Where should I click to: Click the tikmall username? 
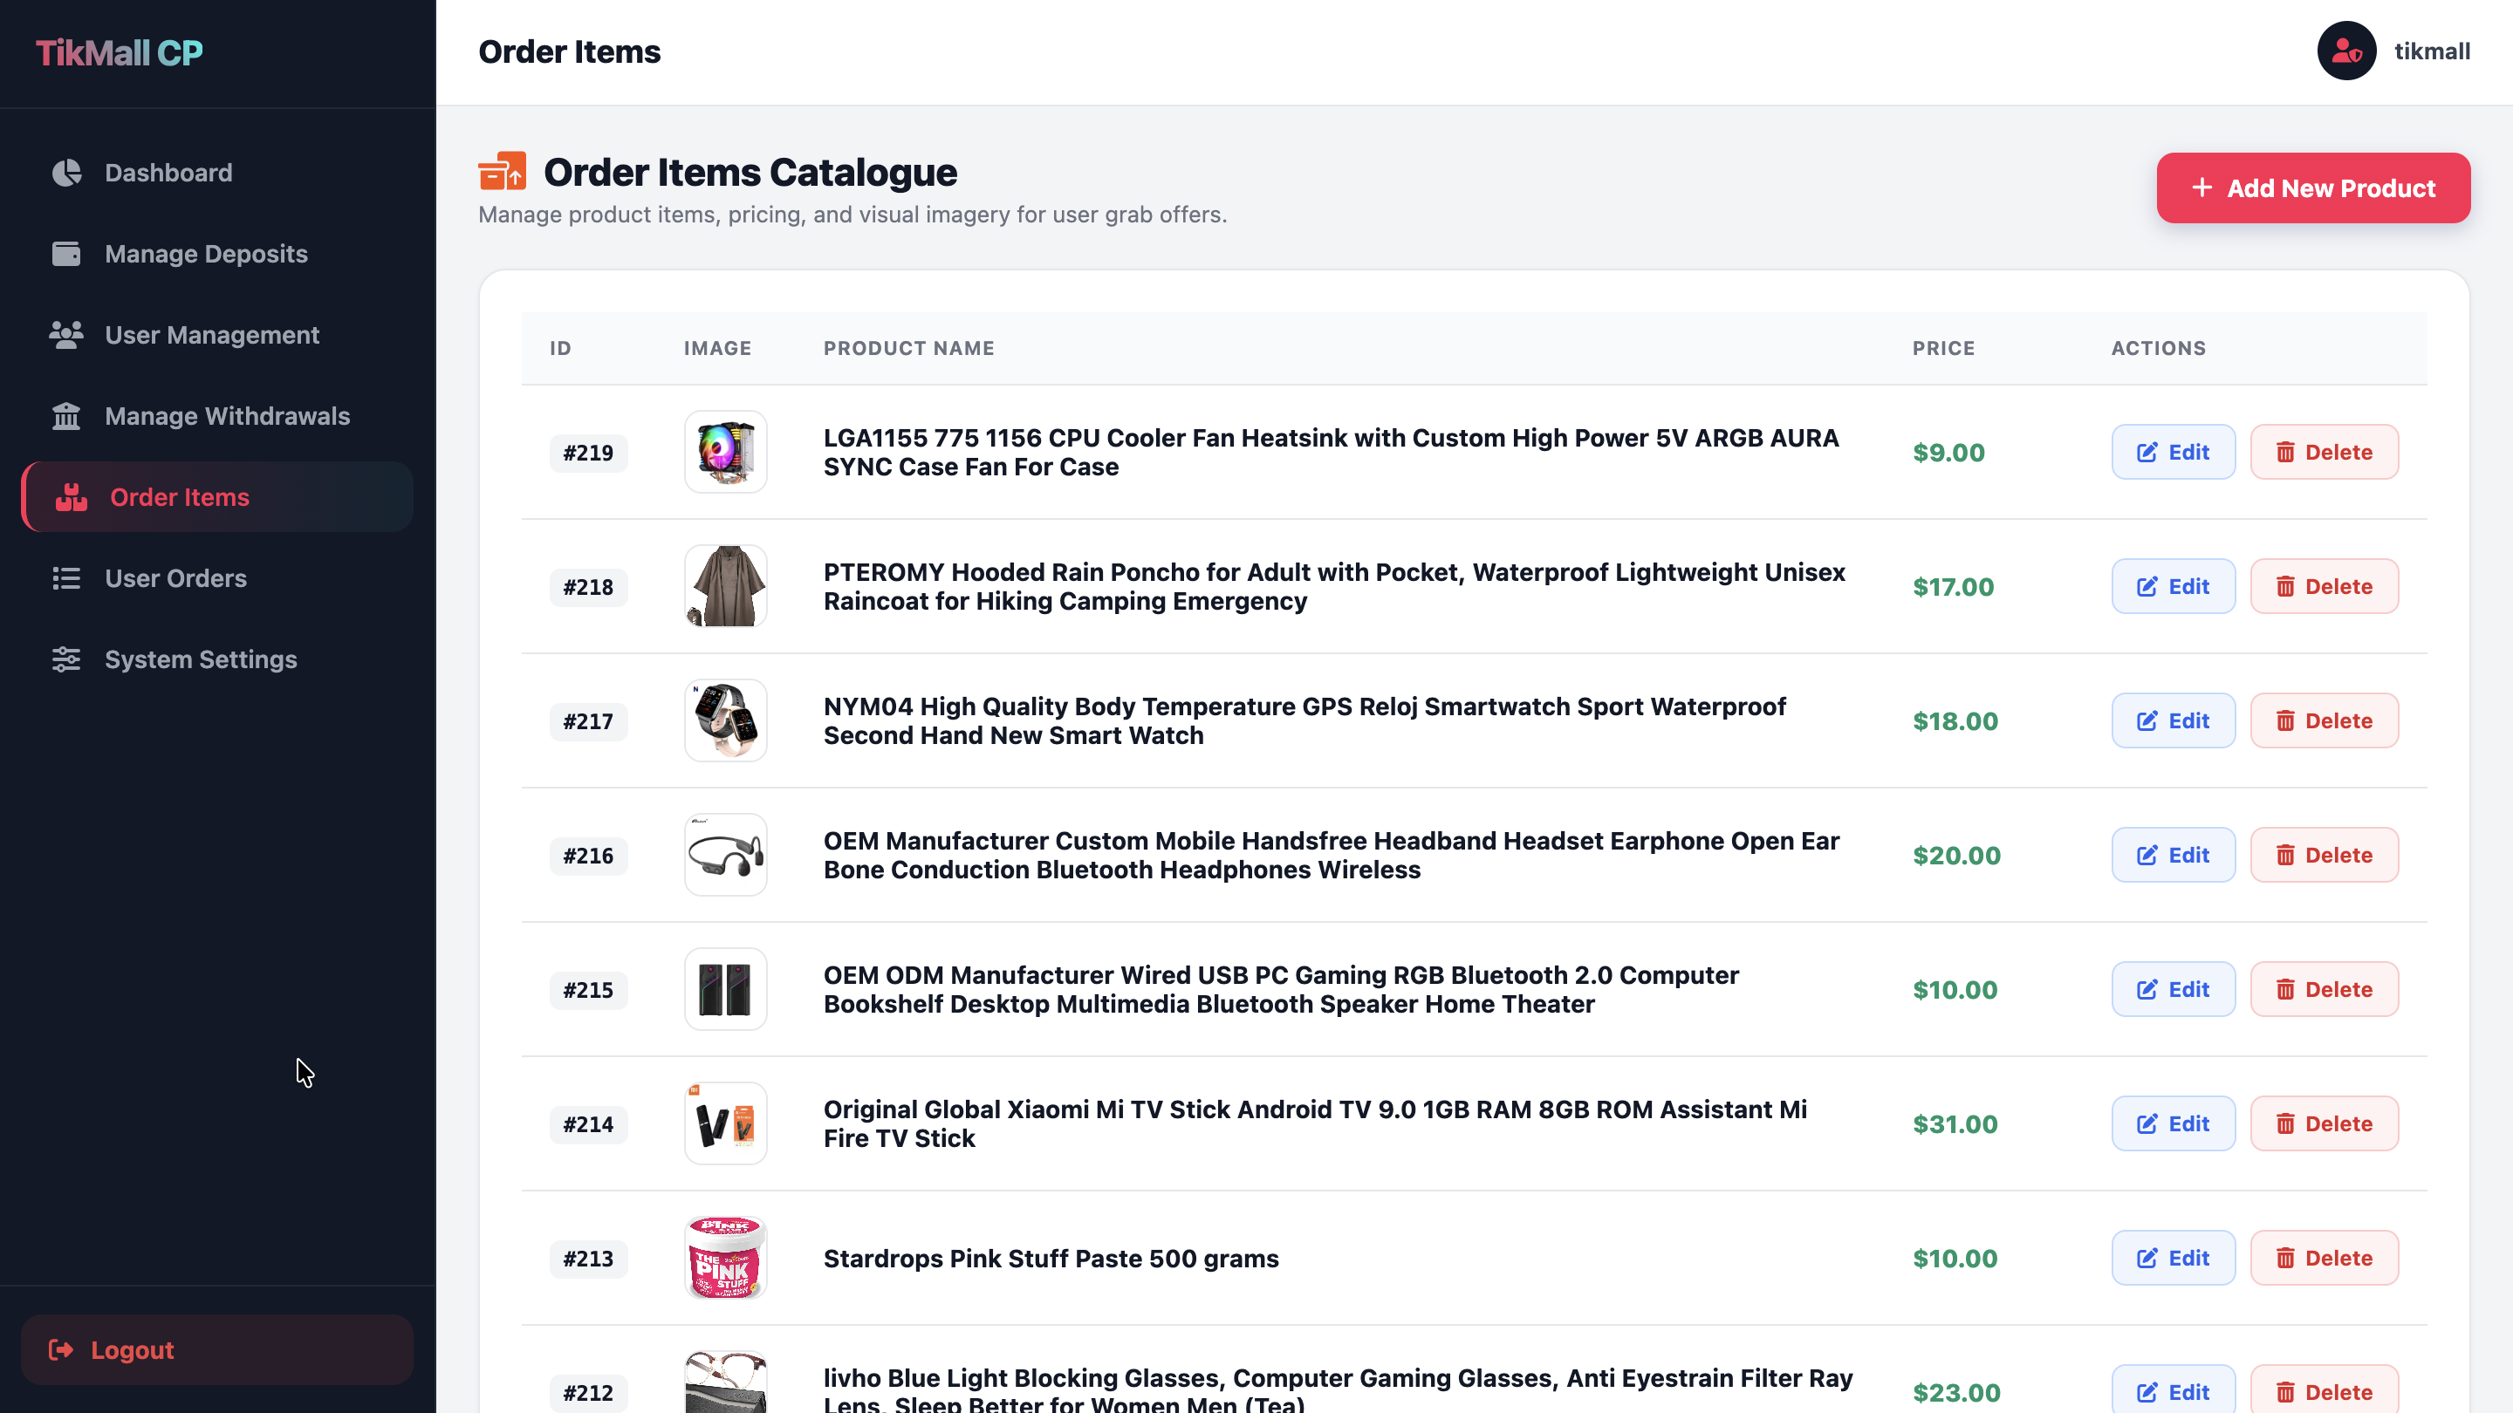[x=2432, y=51]
